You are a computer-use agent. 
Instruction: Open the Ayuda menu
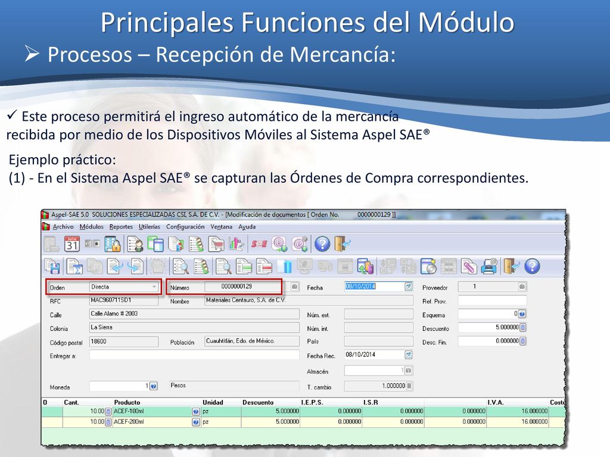click(247, 227)
